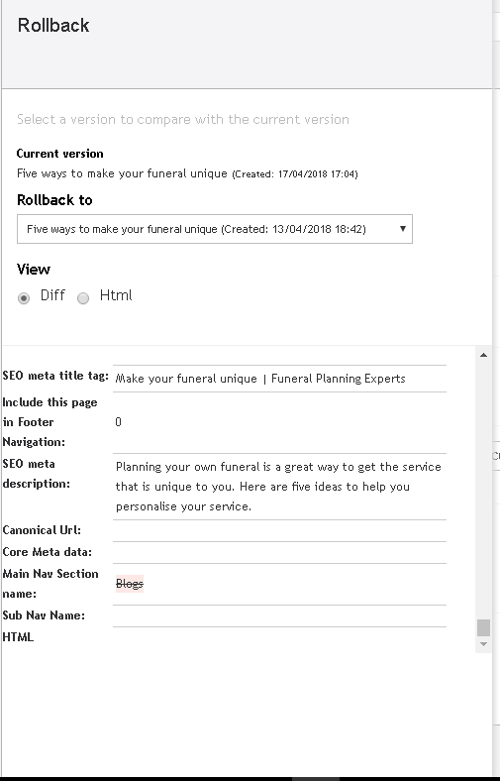
Task: Select the Diff view radio button
Action: coord(24,298)
